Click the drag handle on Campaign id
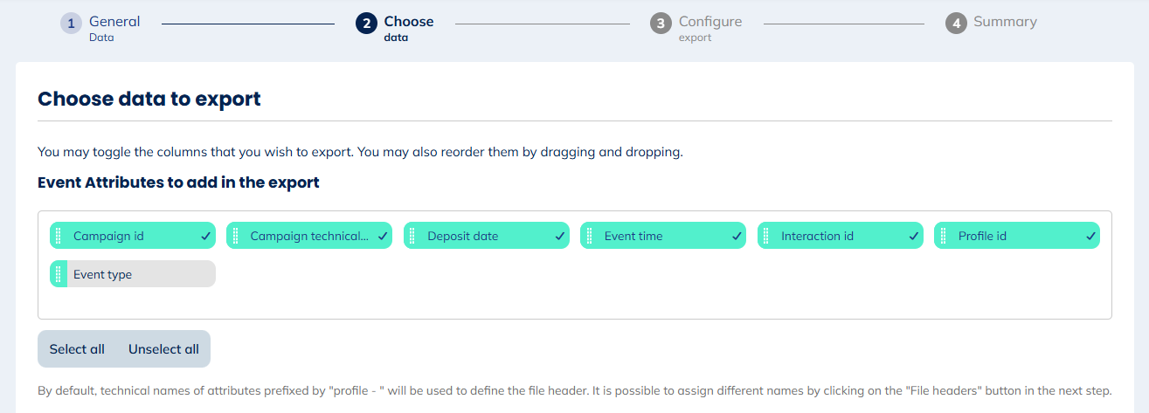The image size is (1149, 413). (59, 236)
